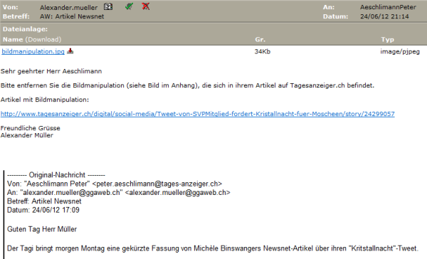Click the signature 'Alexander Müller'

click(27, 135)
